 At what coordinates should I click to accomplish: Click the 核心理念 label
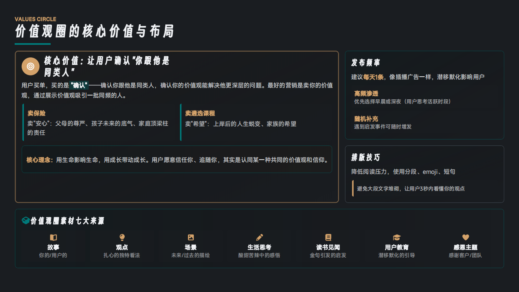coord(40,160)
